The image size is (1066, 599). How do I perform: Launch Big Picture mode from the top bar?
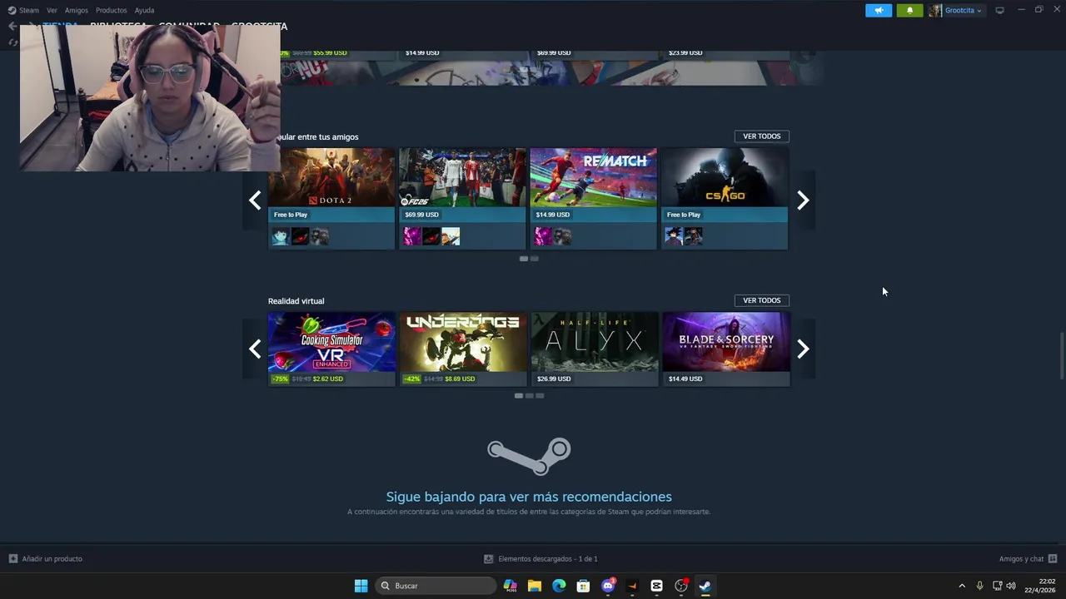[999, 10]
